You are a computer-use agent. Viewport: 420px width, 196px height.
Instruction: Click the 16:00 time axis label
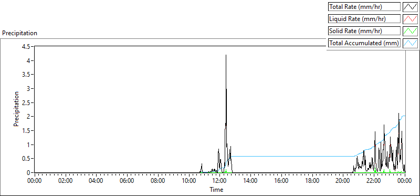coord(281,181)
